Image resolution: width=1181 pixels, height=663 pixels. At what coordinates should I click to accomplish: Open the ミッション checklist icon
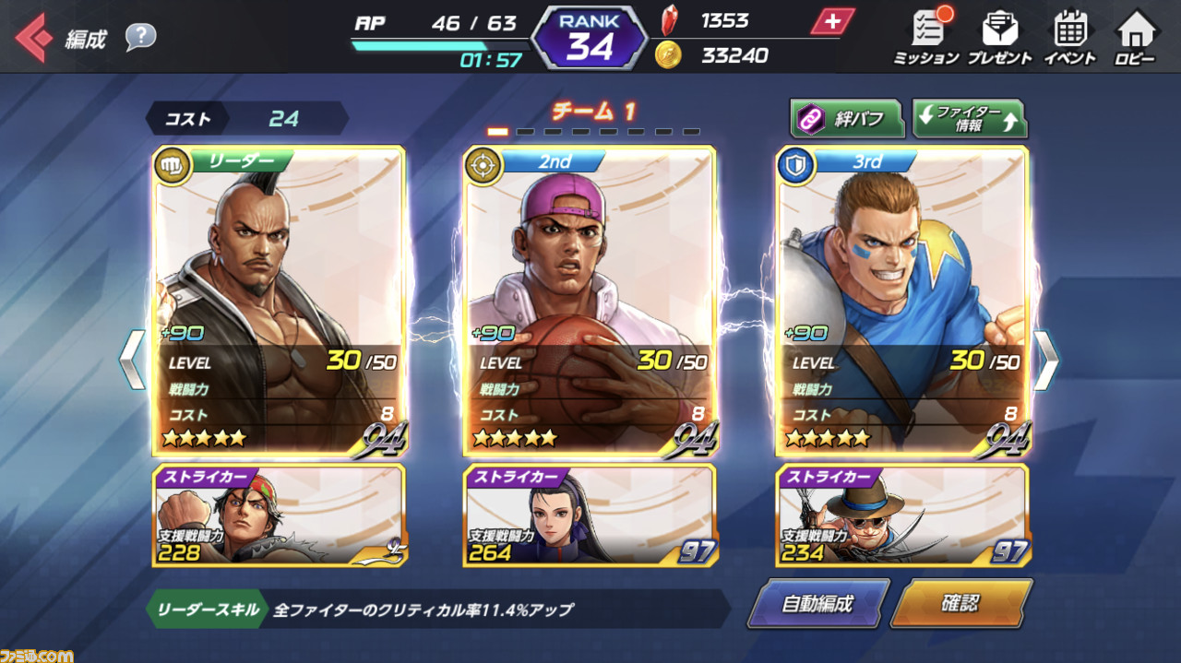pyautogui.click(x=926, y=37)
